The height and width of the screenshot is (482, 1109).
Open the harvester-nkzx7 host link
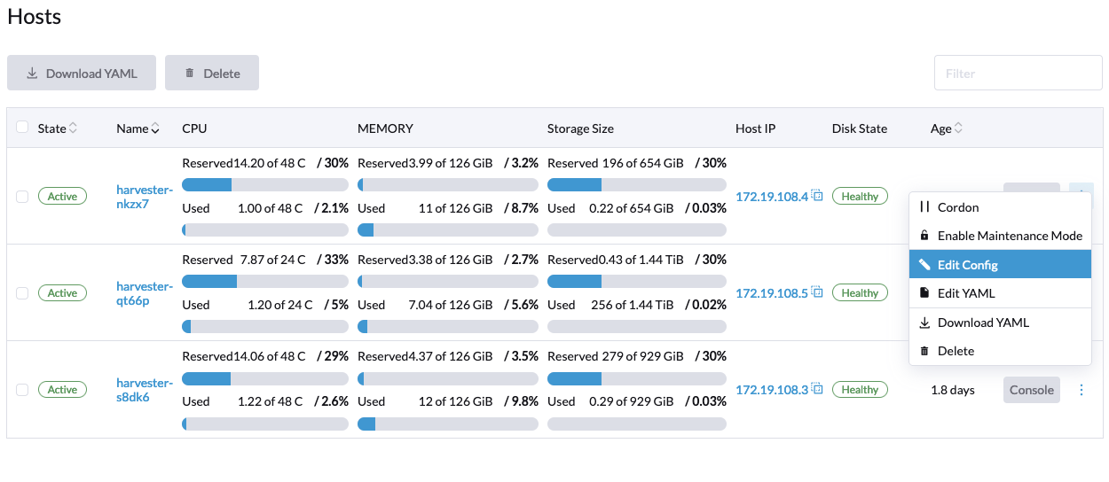(144, 196)
